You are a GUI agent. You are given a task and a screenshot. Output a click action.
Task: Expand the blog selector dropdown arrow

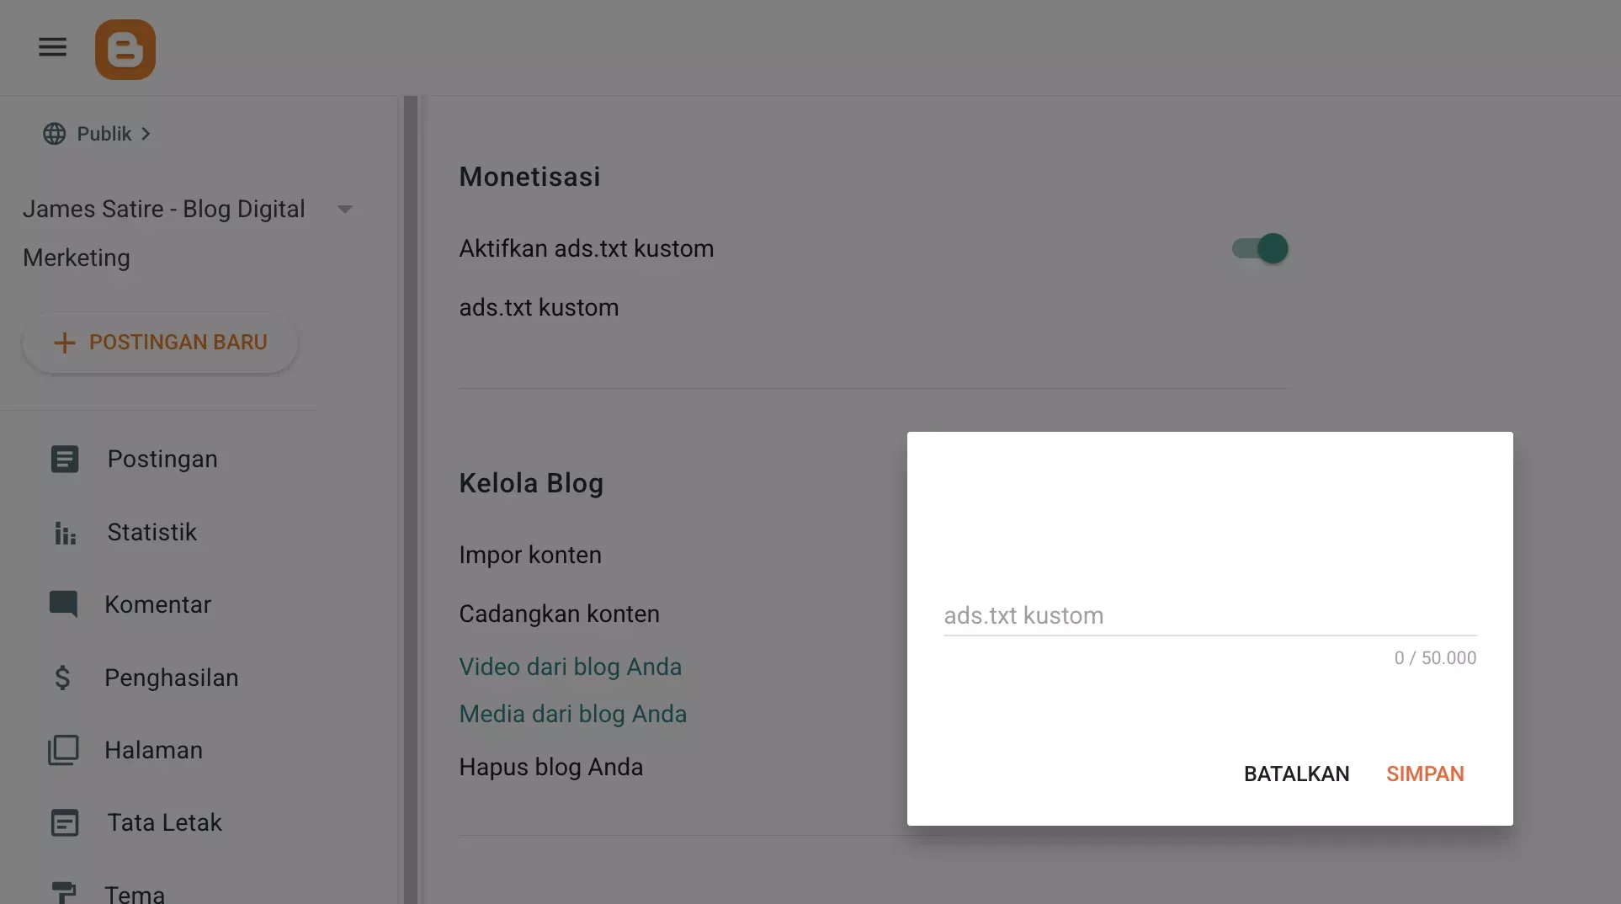click(345, 209)
